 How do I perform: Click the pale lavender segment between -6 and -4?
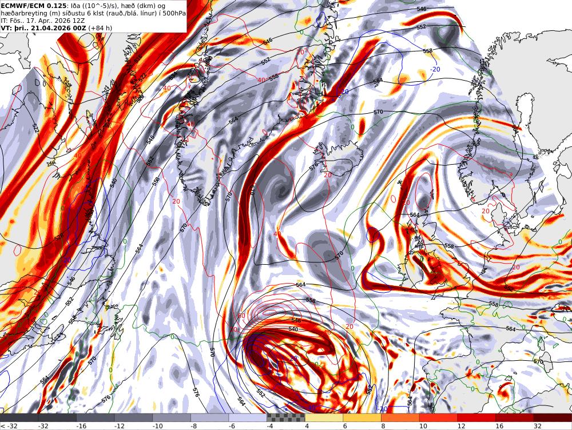pos(248,417)
